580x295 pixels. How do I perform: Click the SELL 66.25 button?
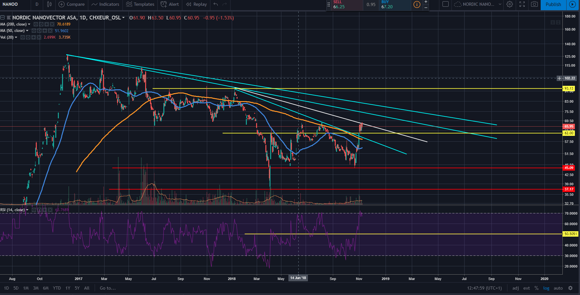point(347,5)
